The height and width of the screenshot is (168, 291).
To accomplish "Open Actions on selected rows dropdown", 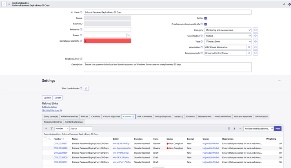I will (258, 129).
